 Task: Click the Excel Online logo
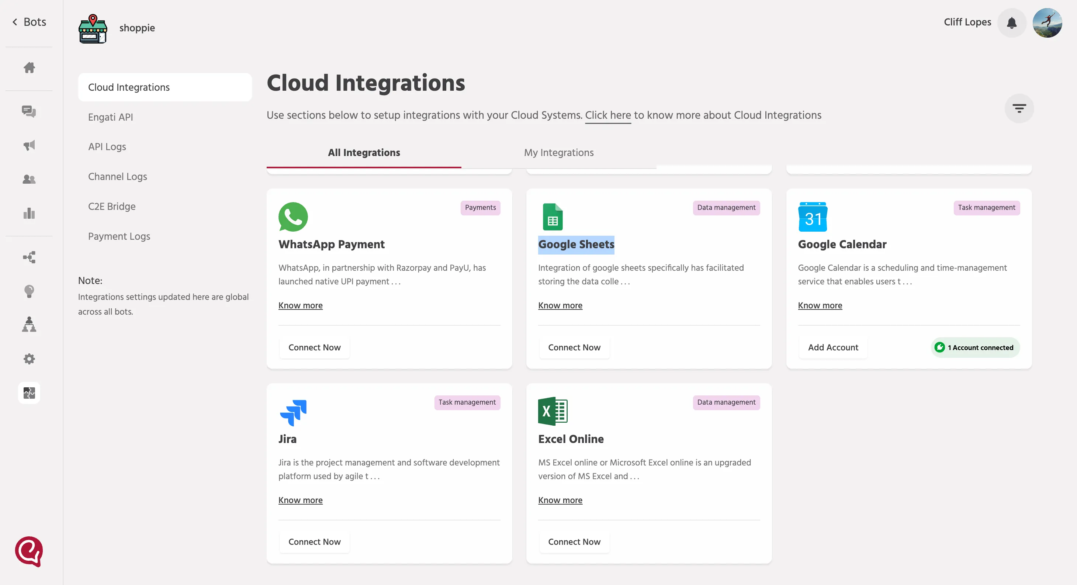pyautogui.click(x=552, y=412)
